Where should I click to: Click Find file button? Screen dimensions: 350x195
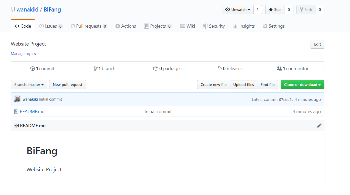tap(268, 85)
